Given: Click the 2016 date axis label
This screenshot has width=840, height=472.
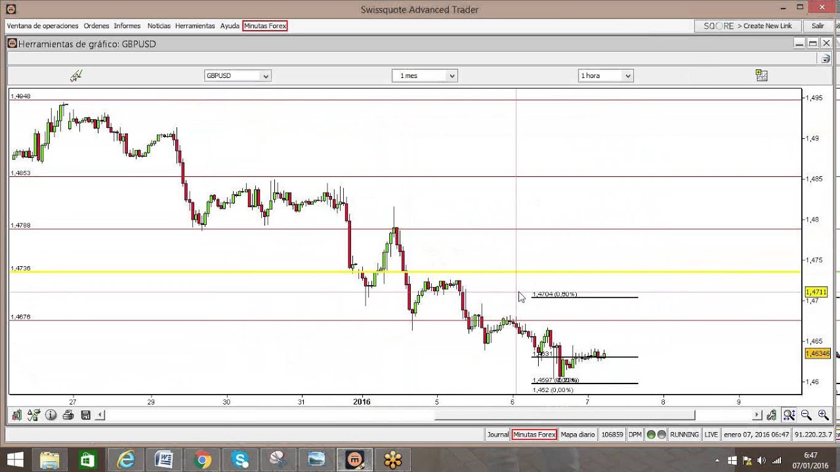Looking at the screenshot, I should coord(362,402).
